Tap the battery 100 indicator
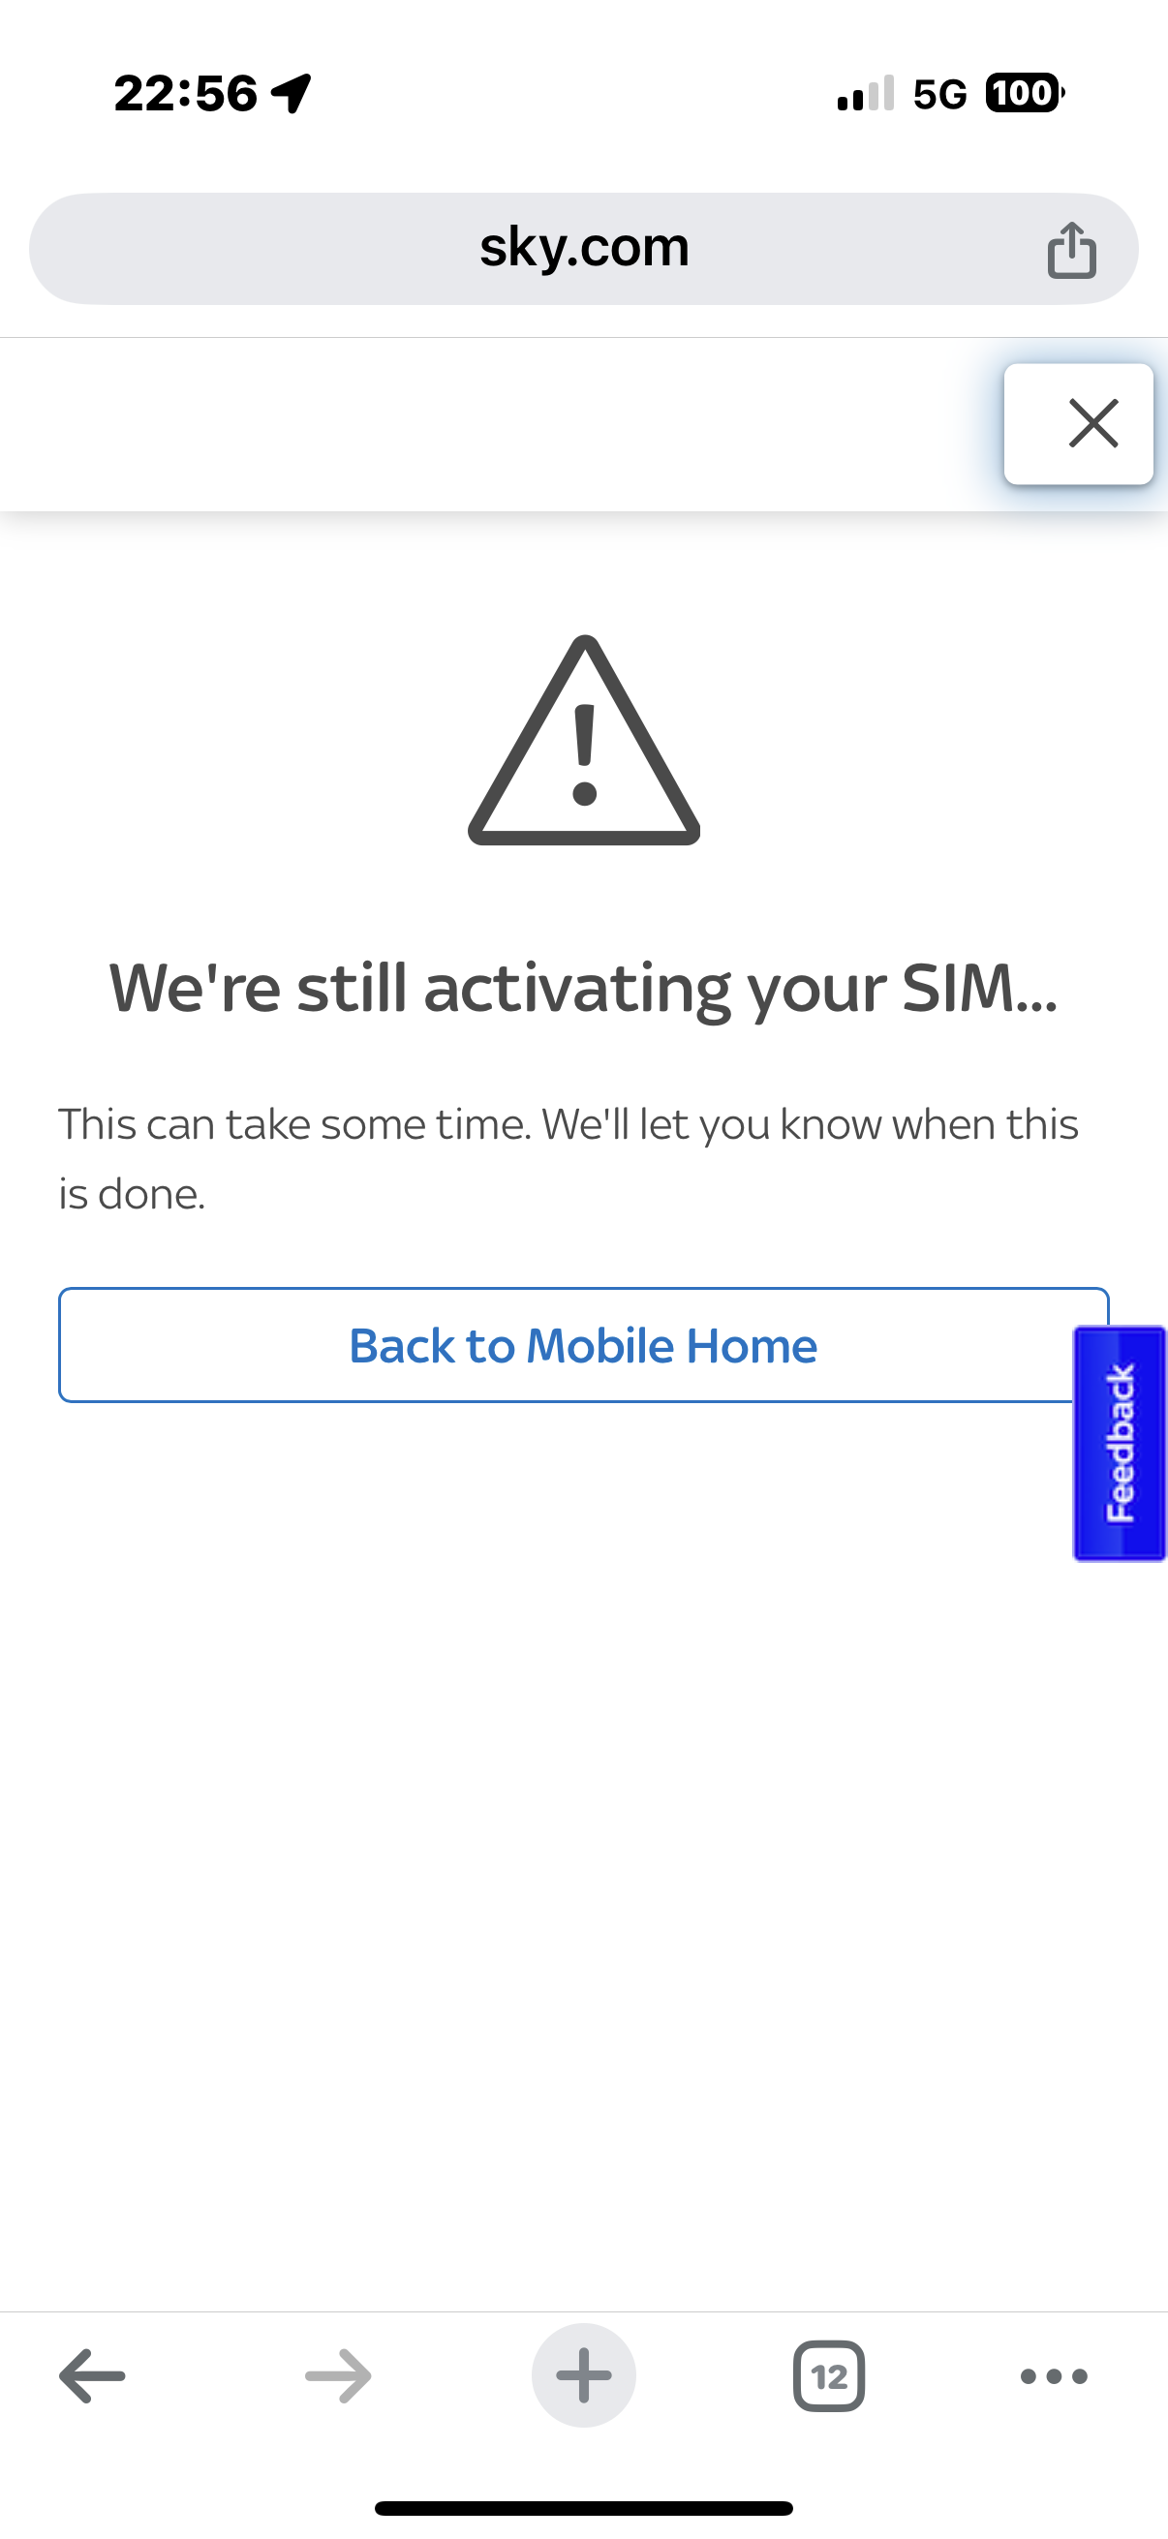 (x=1024, y=93)
